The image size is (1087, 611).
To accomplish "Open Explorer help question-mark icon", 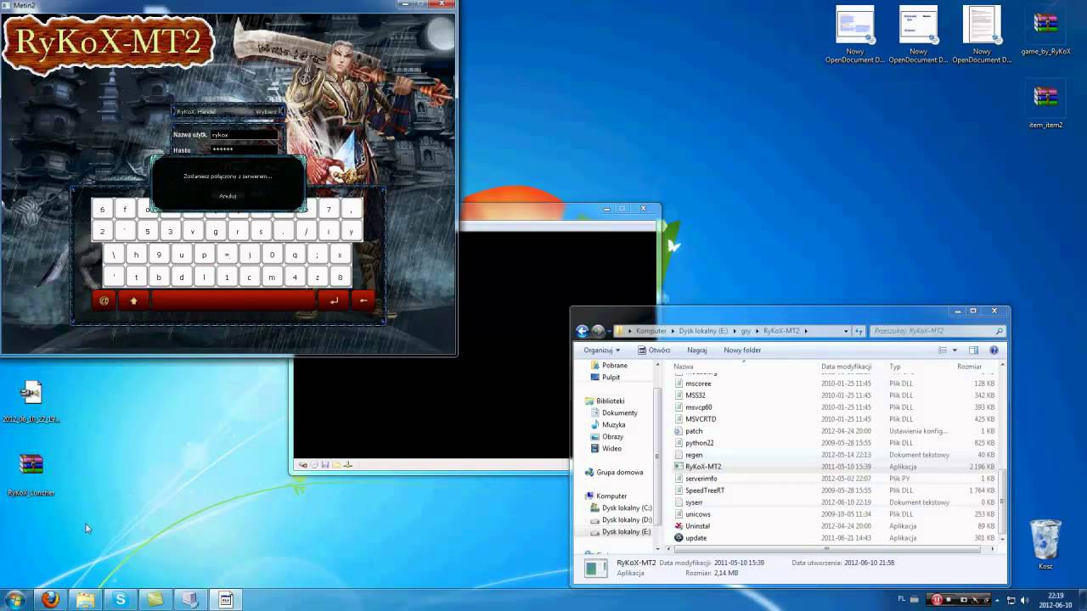I will coord(994,350).
